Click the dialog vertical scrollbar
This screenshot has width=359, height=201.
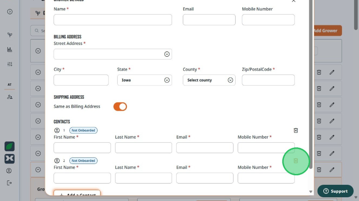pyautogui.click(x=311, y=84)
